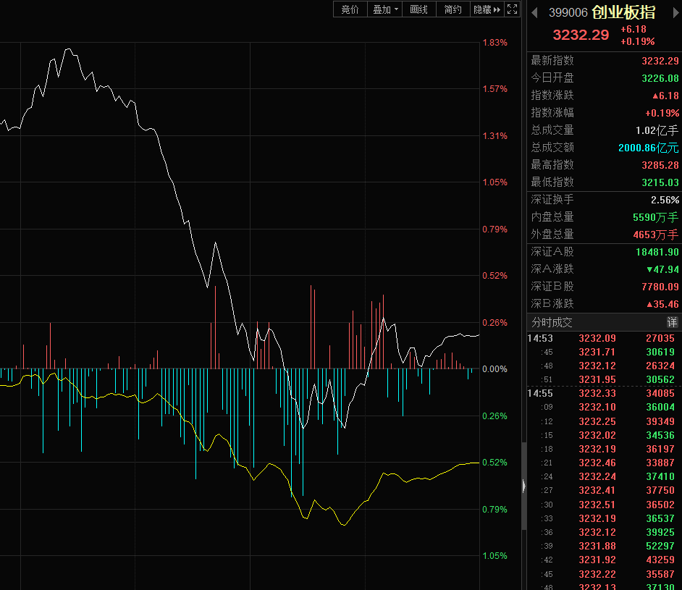Image resolution: width=682 pixels, height=590 pixels.
Task: Click the fullscreen expand icon
Action: (x=513, y=9)
